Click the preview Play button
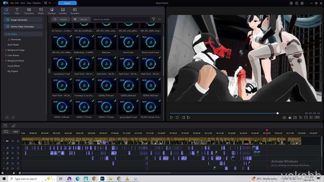Image resolution: width=324 pixels, height=182 pixels. pos(171,117)
